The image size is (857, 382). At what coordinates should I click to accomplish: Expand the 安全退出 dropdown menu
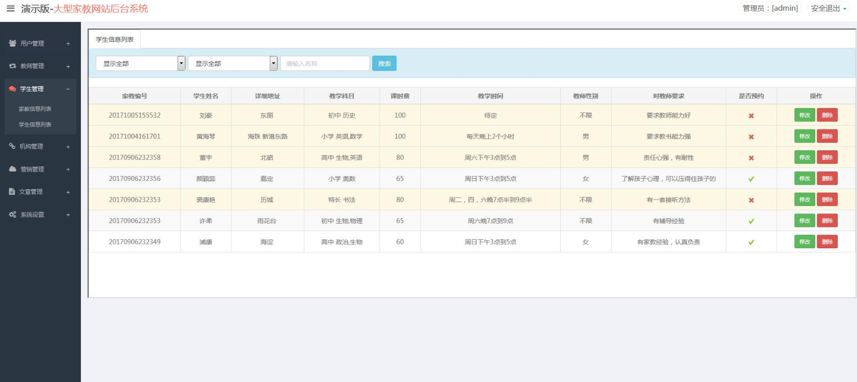click(x=828, y=9)
